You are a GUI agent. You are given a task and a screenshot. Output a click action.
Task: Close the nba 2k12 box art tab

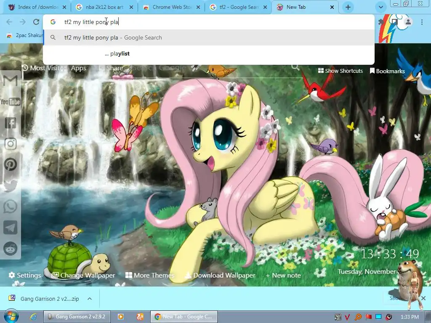(x=131, y=7)
